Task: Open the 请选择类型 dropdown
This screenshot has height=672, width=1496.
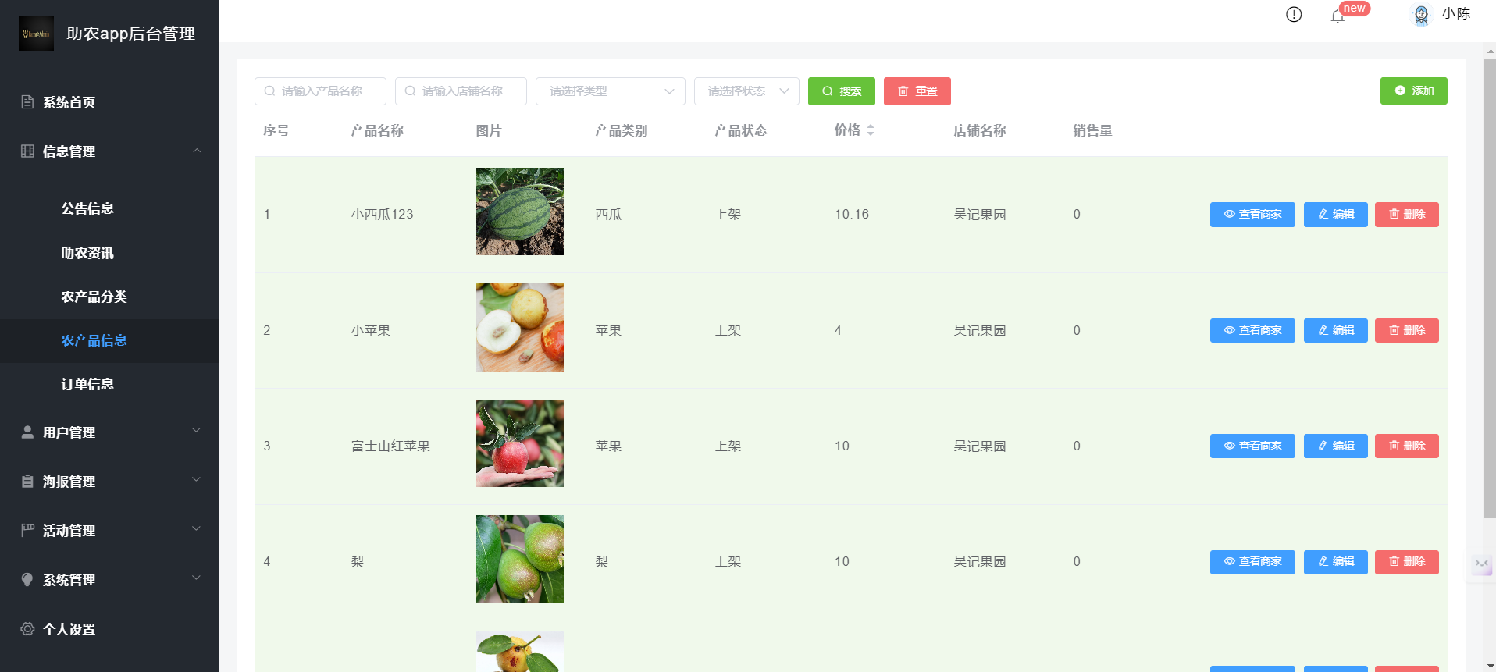Action: 611,91
